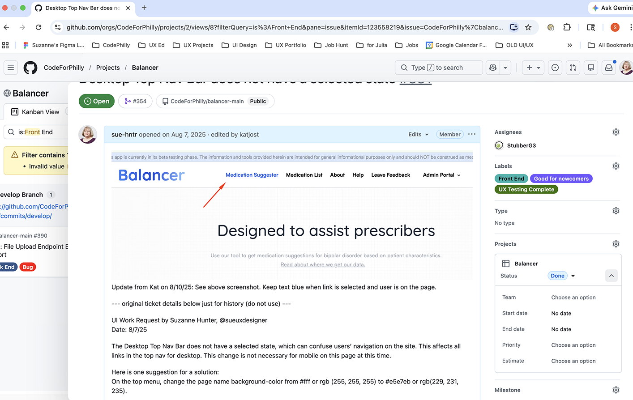
Task: Click the embedded Balancer screenshot image
Action: point(292,216)
